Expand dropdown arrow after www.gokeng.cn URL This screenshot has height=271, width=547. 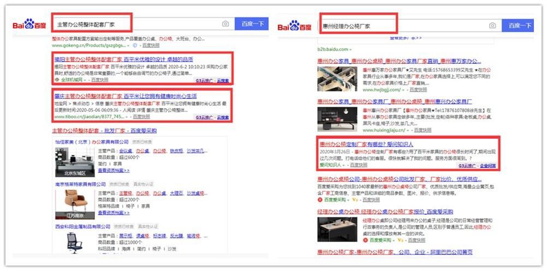click(x=128, y=46)
